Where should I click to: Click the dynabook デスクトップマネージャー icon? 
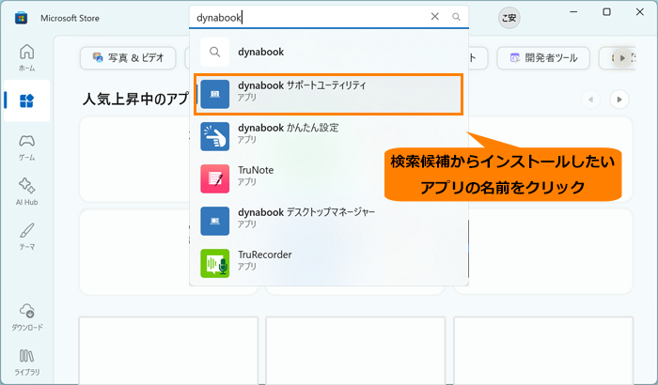pos(215,221)
